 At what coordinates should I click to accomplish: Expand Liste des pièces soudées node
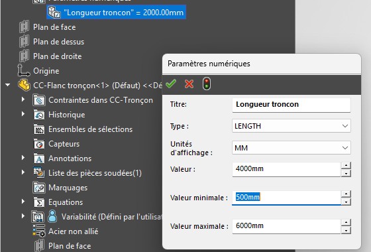(x=23, y=172)
